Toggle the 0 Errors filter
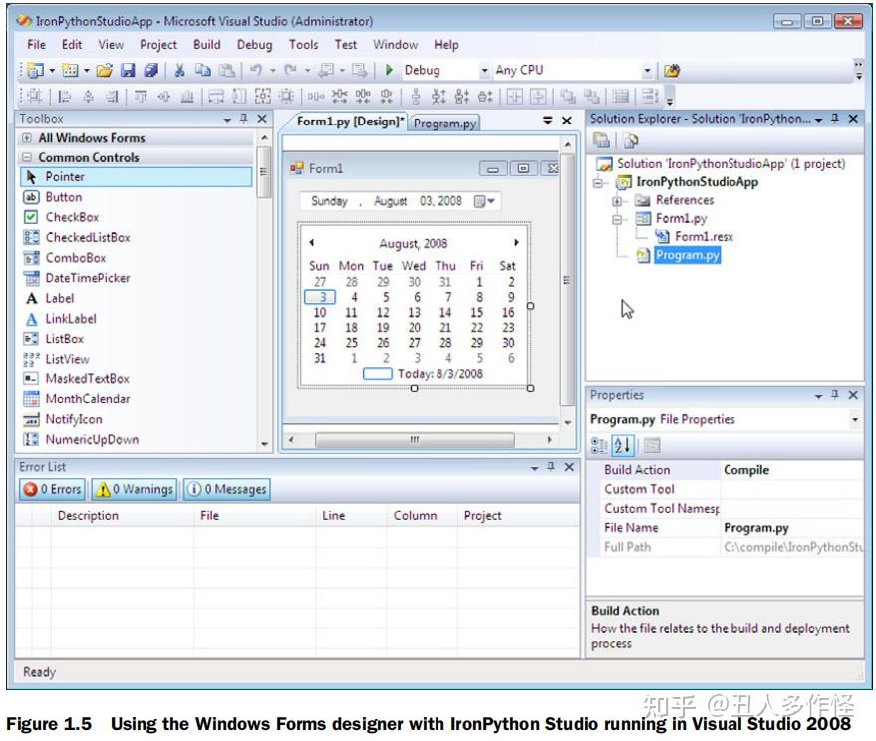Viewport: 876px width, 741px height. coord(53,489)
